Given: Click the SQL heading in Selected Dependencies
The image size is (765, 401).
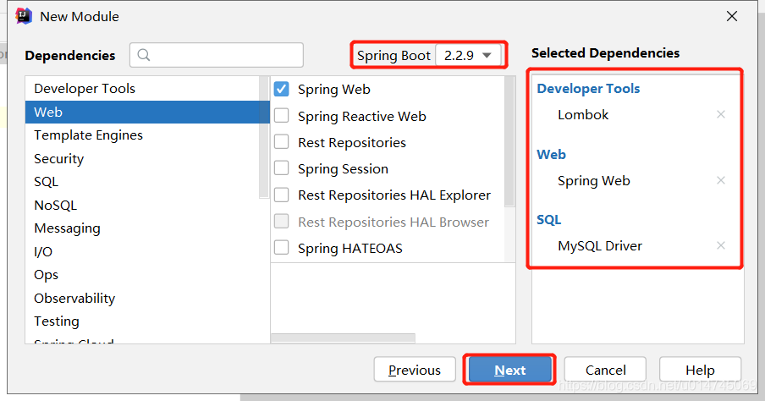Looking at the screenshot, I should [549, 219].
